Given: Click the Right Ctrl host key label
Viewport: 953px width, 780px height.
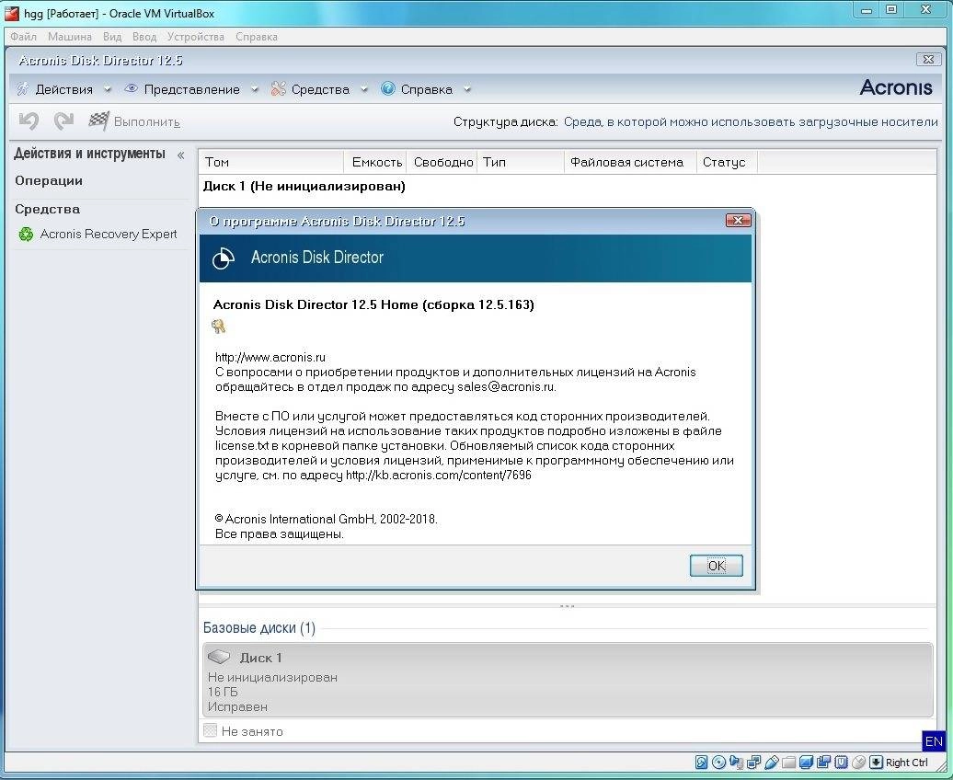Looking at the screenshot, I should (907, 763).
